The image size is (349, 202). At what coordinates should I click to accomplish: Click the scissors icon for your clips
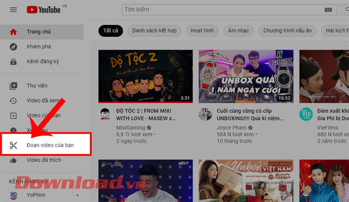tap(13, 145)
